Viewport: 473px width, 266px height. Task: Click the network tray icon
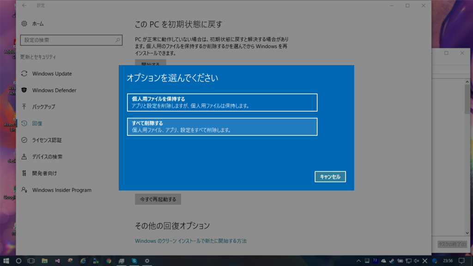point(408,261)
